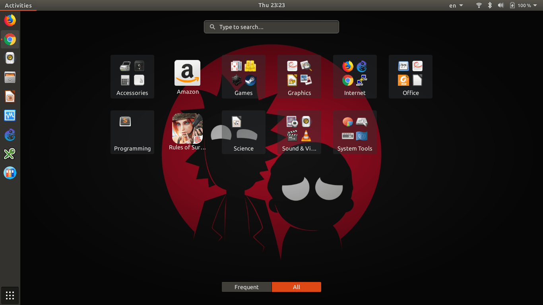Image resolution: width=543 pixels, height=305 pixels.
Task: Click the battery 100 % indicator
Action: point(520,5)
